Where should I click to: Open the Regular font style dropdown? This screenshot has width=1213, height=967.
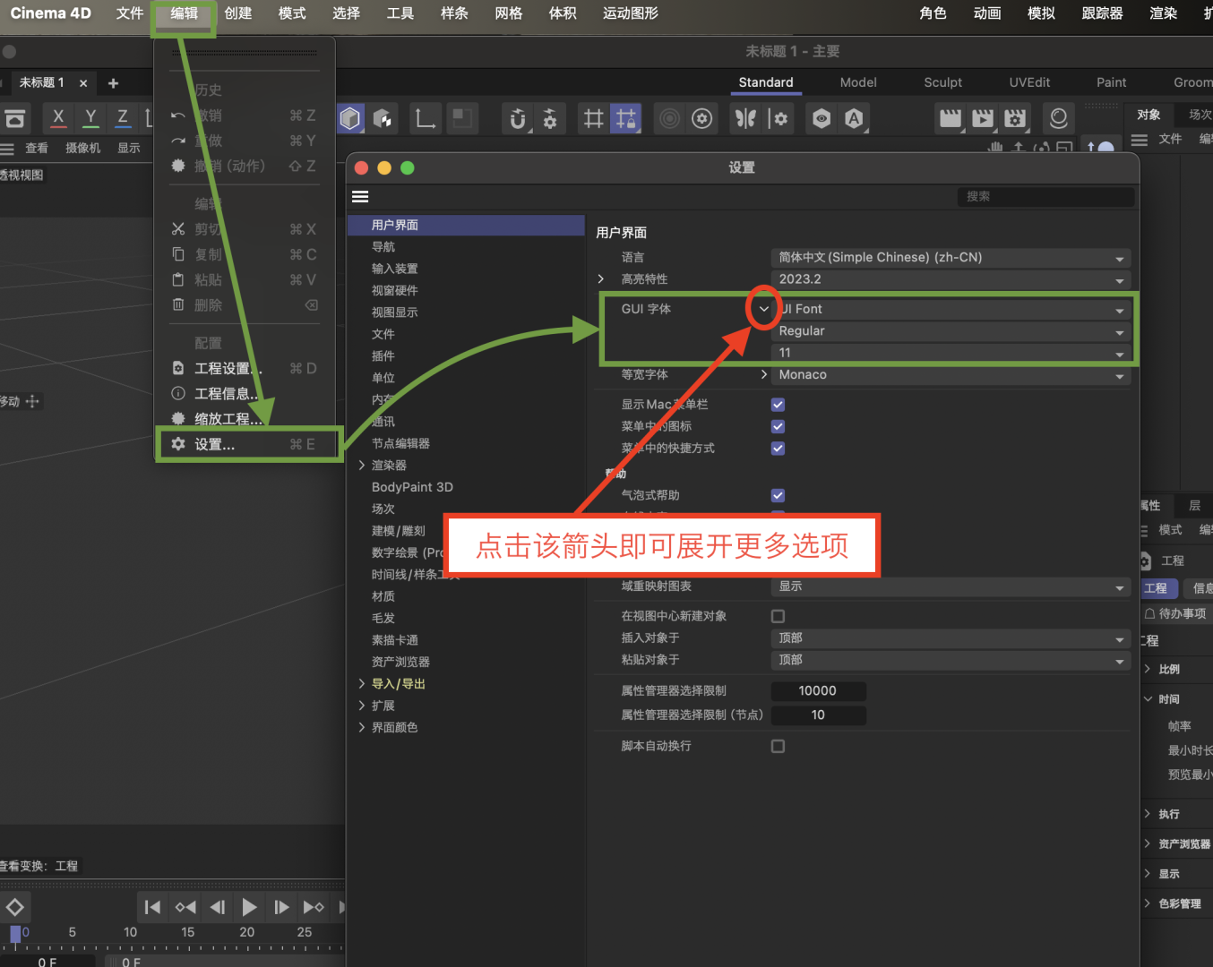[x=951, y=331]
